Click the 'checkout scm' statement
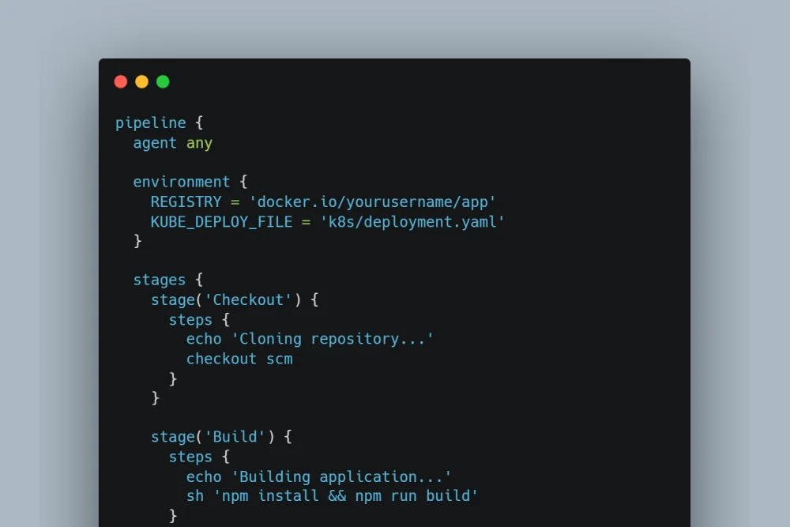 (239, 359)
